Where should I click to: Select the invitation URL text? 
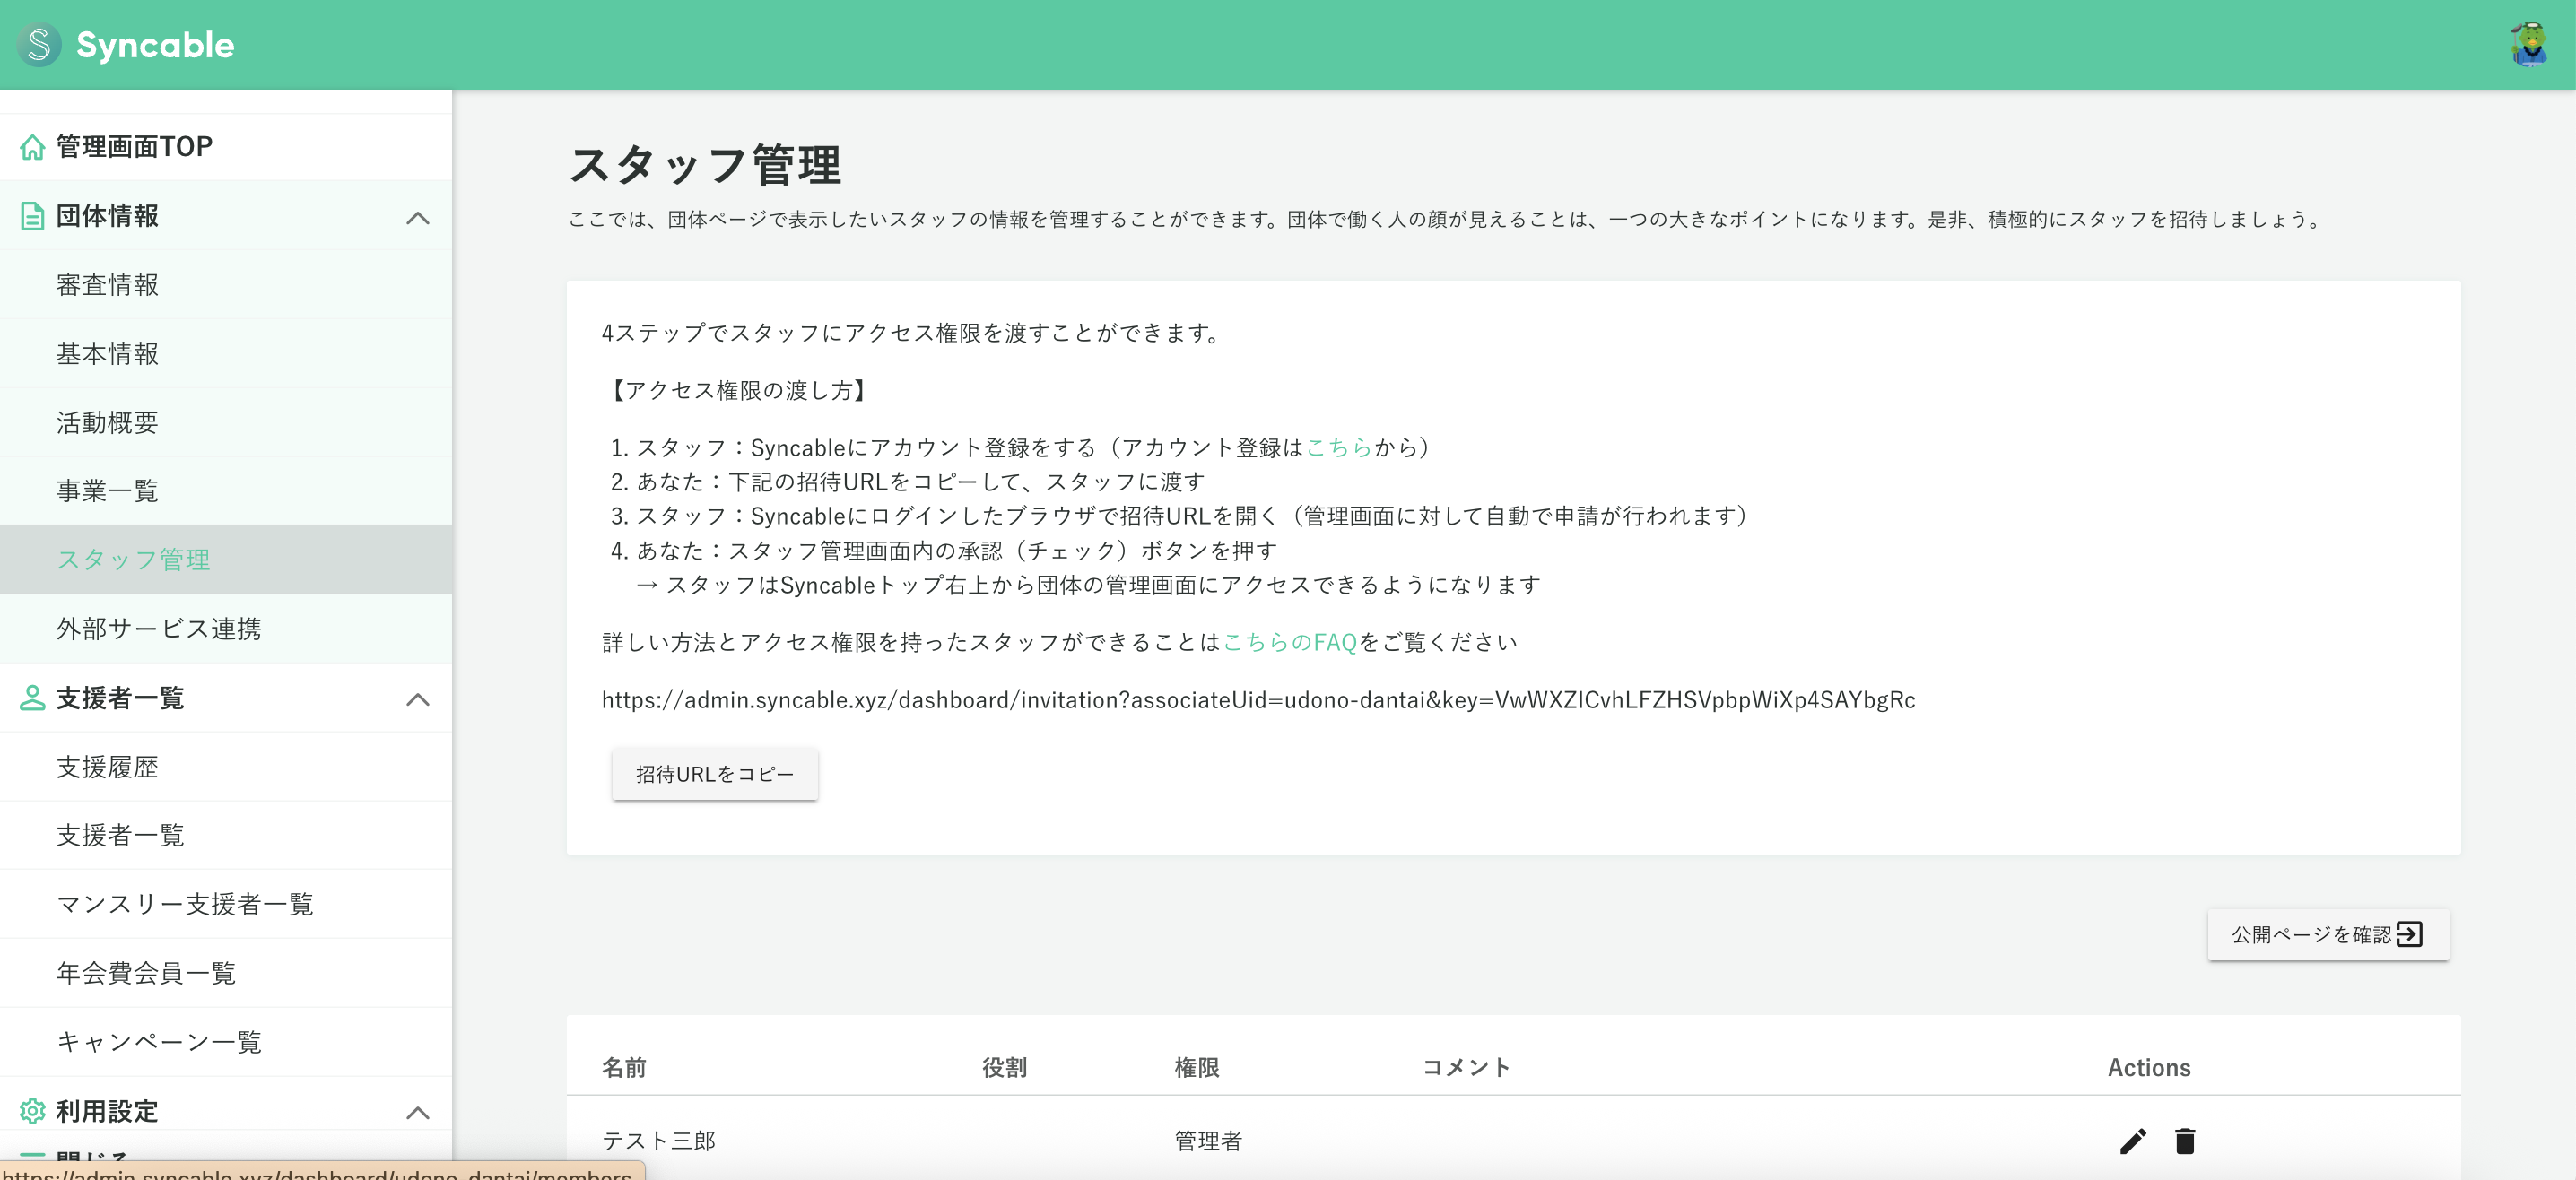coord(1257,699)
